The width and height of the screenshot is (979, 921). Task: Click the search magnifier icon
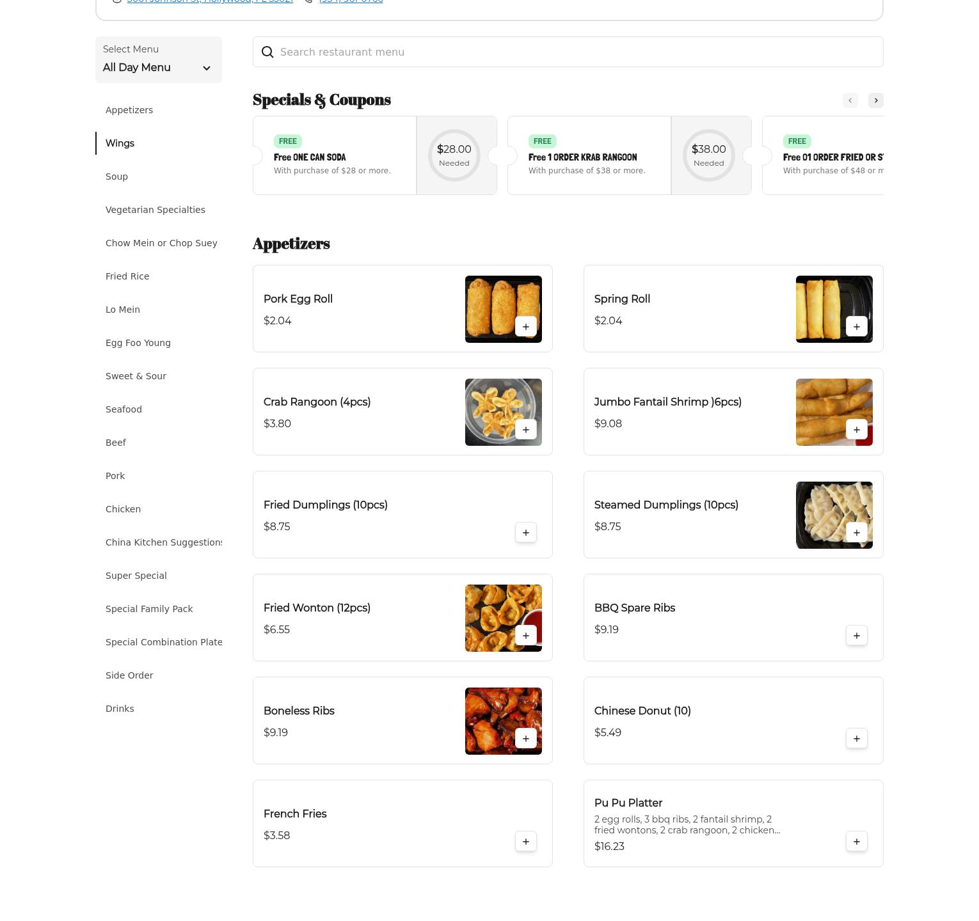[x=267, y=52]
